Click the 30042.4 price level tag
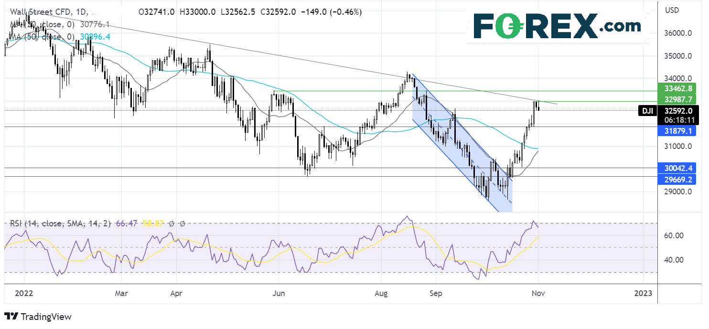 tap(677, 168)
